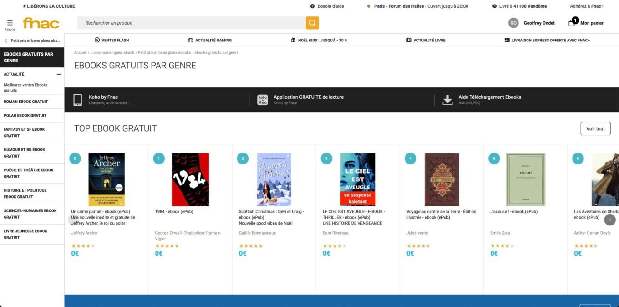Click the Kobo e-reader device icon
This screenshot has height=307, width=619.
click(x=78, y=100)
